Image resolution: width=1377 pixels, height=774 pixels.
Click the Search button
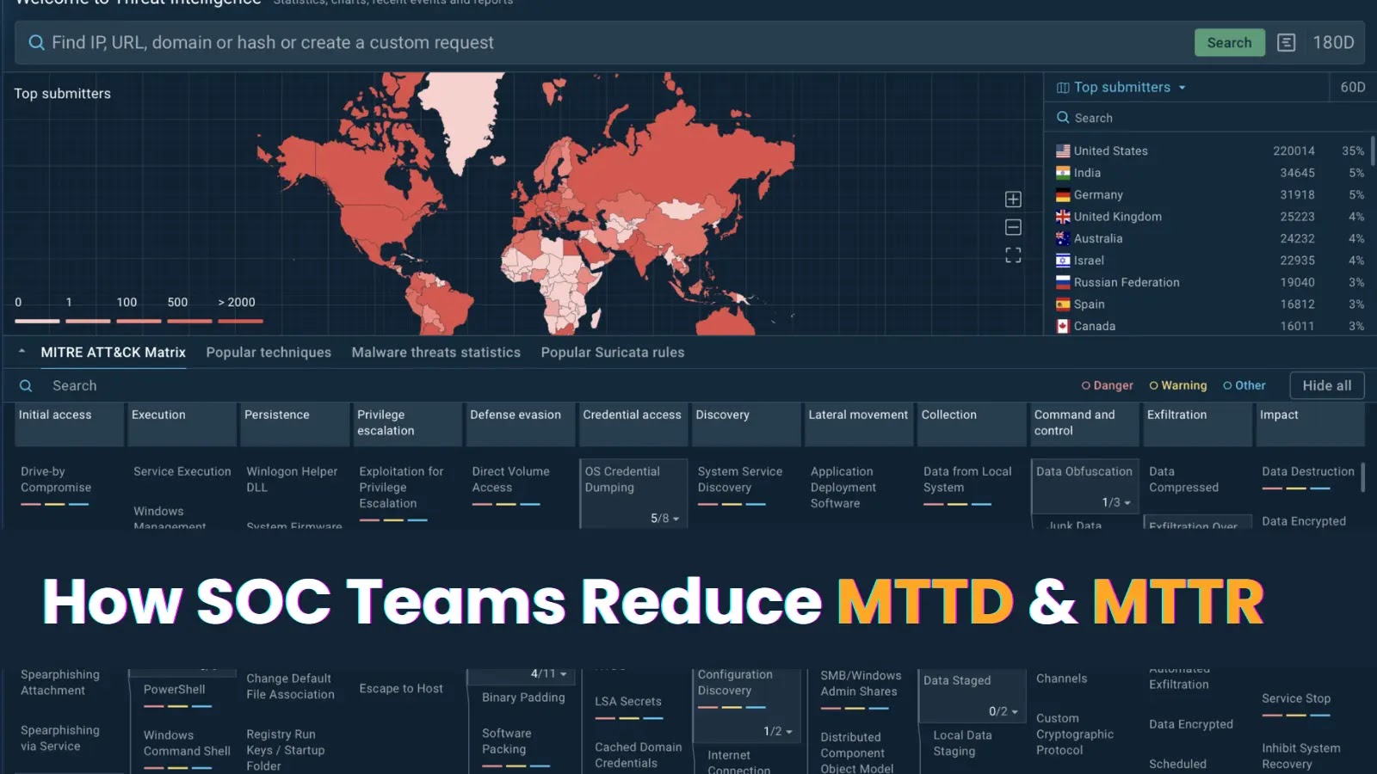click(x=1229, y=42)
